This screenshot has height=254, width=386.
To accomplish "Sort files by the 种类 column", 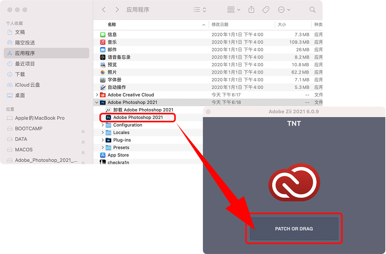I will tap(318, 25).
